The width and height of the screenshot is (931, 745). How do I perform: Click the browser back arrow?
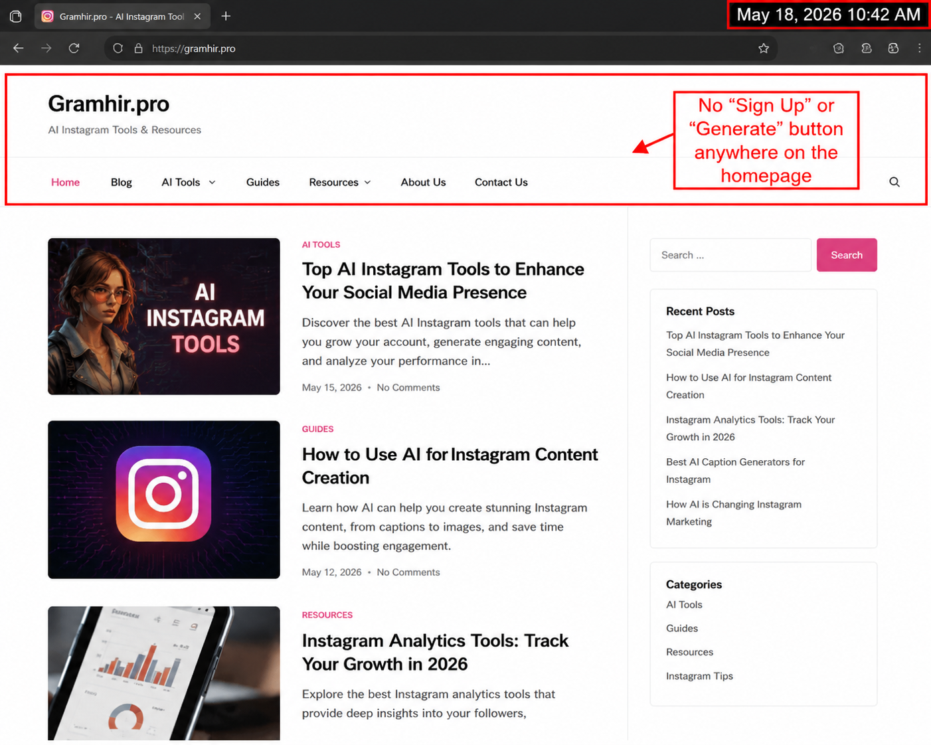[18, 48]
